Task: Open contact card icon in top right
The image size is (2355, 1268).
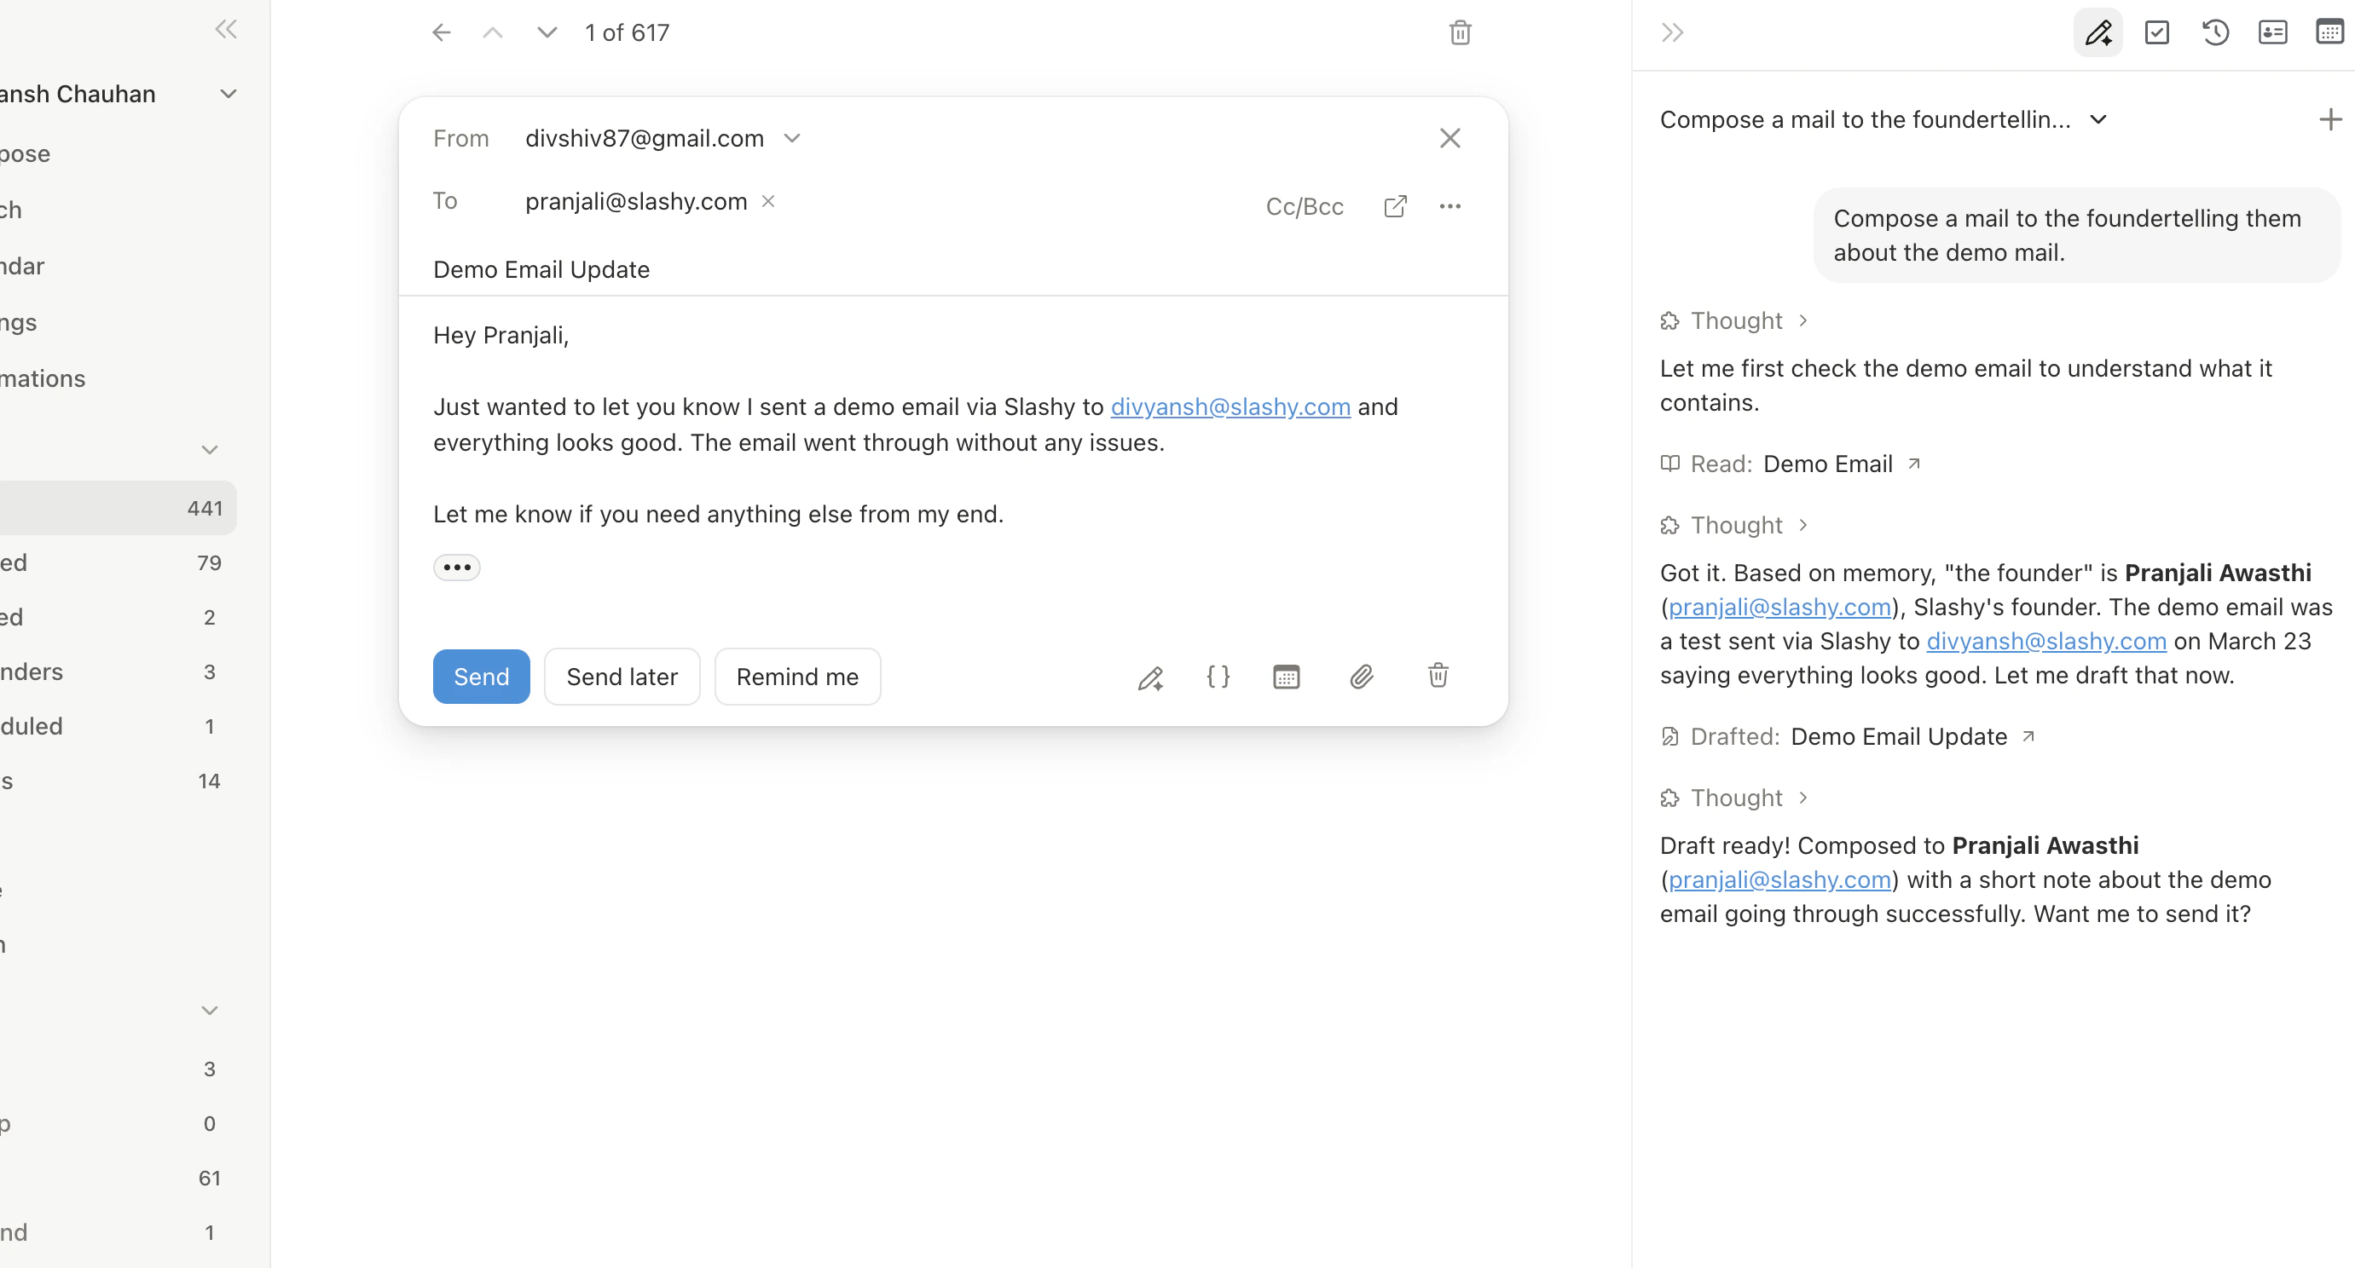Action: tap(2273, 33)
